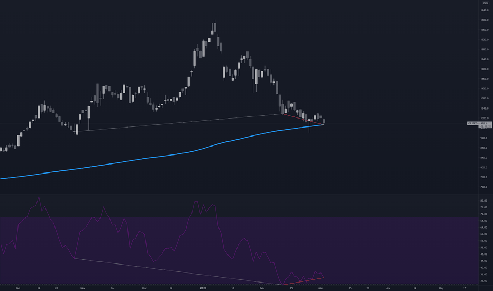This screenshot has height=291, width=493.
Task: Click the 1040.0 price axis label
Action: 484,108
